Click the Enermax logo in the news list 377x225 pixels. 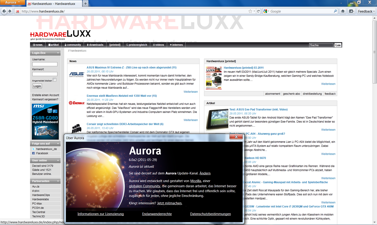click(77, 103)
